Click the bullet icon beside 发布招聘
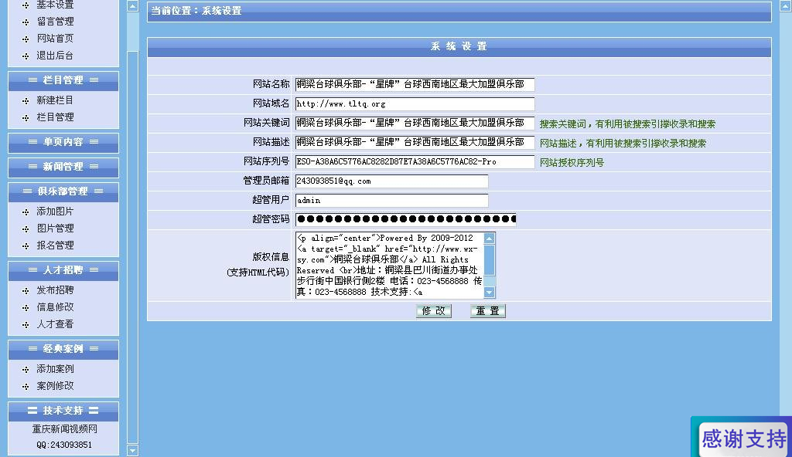 (26, 291)
